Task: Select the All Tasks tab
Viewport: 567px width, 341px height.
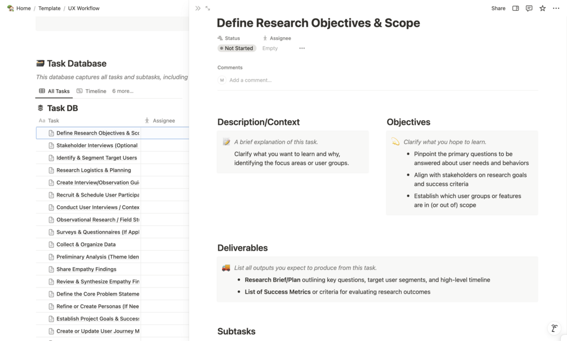Action: [x=54, y=91]
